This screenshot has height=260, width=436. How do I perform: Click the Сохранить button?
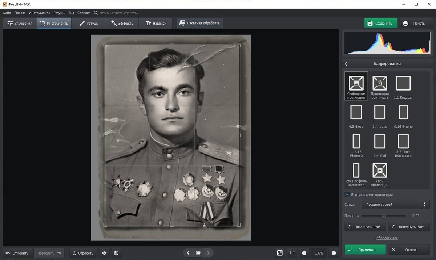[x=381, y=23]
